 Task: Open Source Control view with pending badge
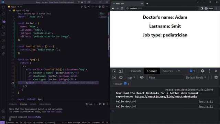[x=3, y=21]
